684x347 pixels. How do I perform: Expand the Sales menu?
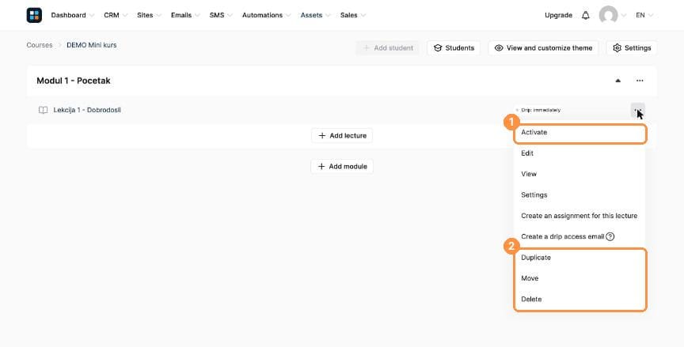click(353, 15)
